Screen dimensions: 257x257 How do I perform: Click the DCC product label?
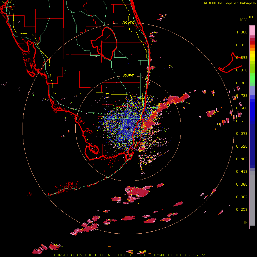251,17
